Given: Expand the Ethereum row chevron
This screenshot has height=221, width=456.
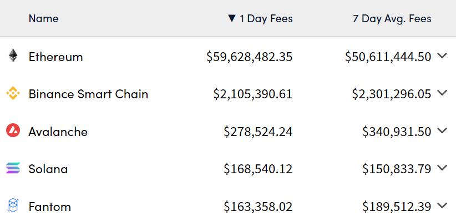Looking at the screenshot, I should pyautogui.click(x=442, y=56).
